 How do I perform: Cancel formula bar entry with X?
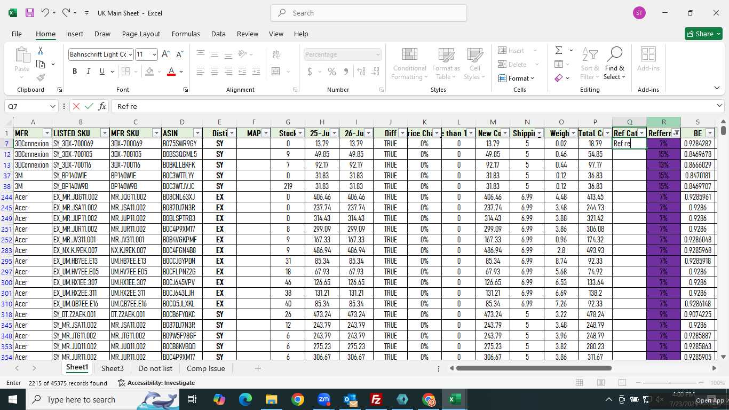(x=76, y=106)
